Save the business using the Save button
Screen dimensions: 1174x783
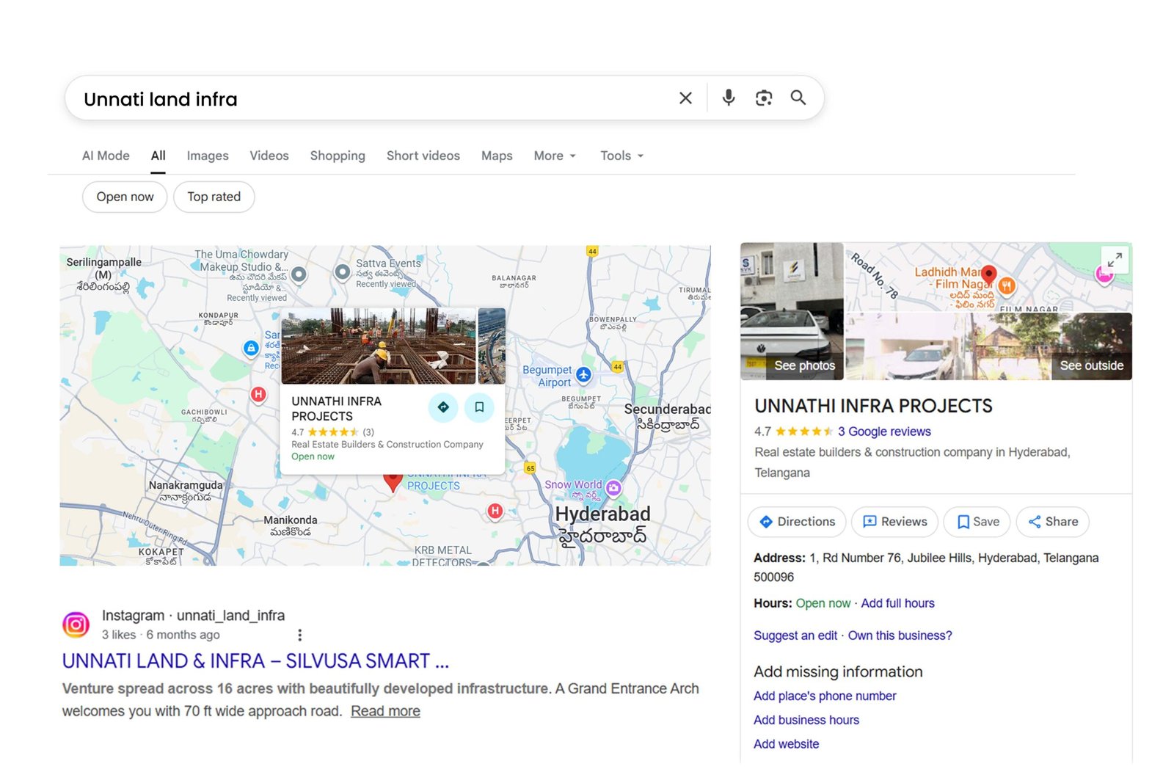click(x=977, y=522)
